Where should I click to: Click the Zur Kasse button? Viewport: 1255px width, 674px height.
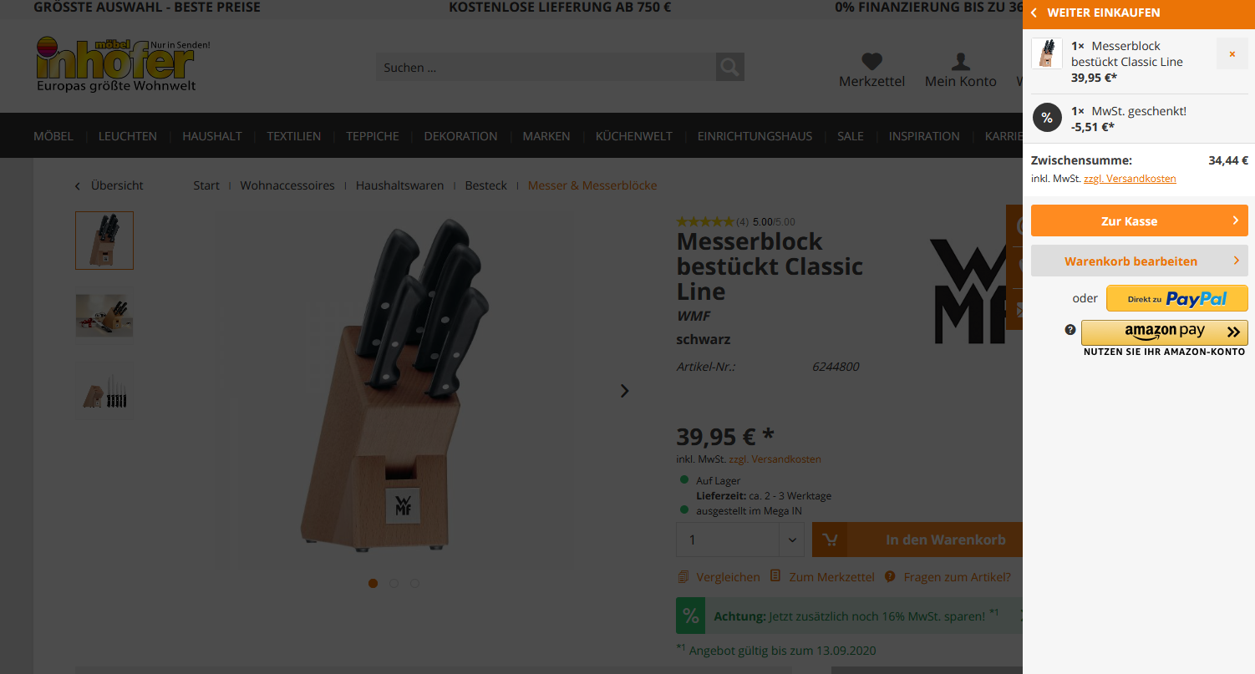coord(1140,220)
